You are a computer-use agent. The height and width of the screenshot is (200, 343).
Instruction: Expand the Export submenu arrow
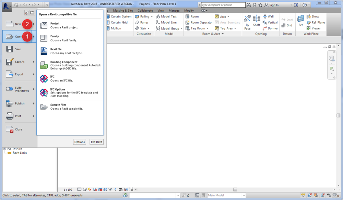pos(34,74)
